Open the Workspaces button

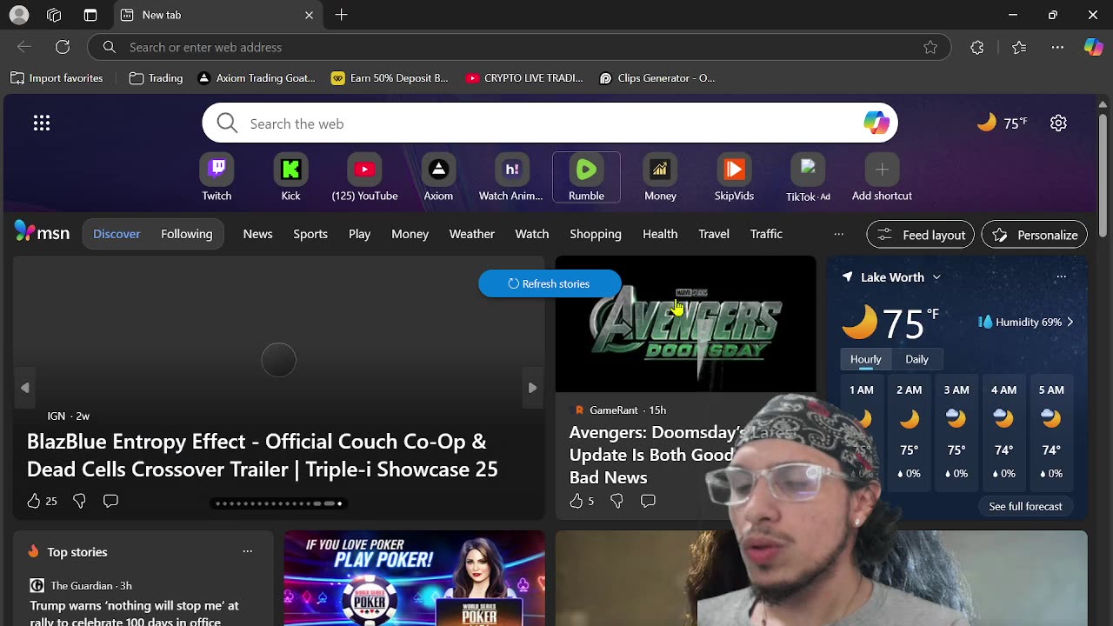pos(54,15)
